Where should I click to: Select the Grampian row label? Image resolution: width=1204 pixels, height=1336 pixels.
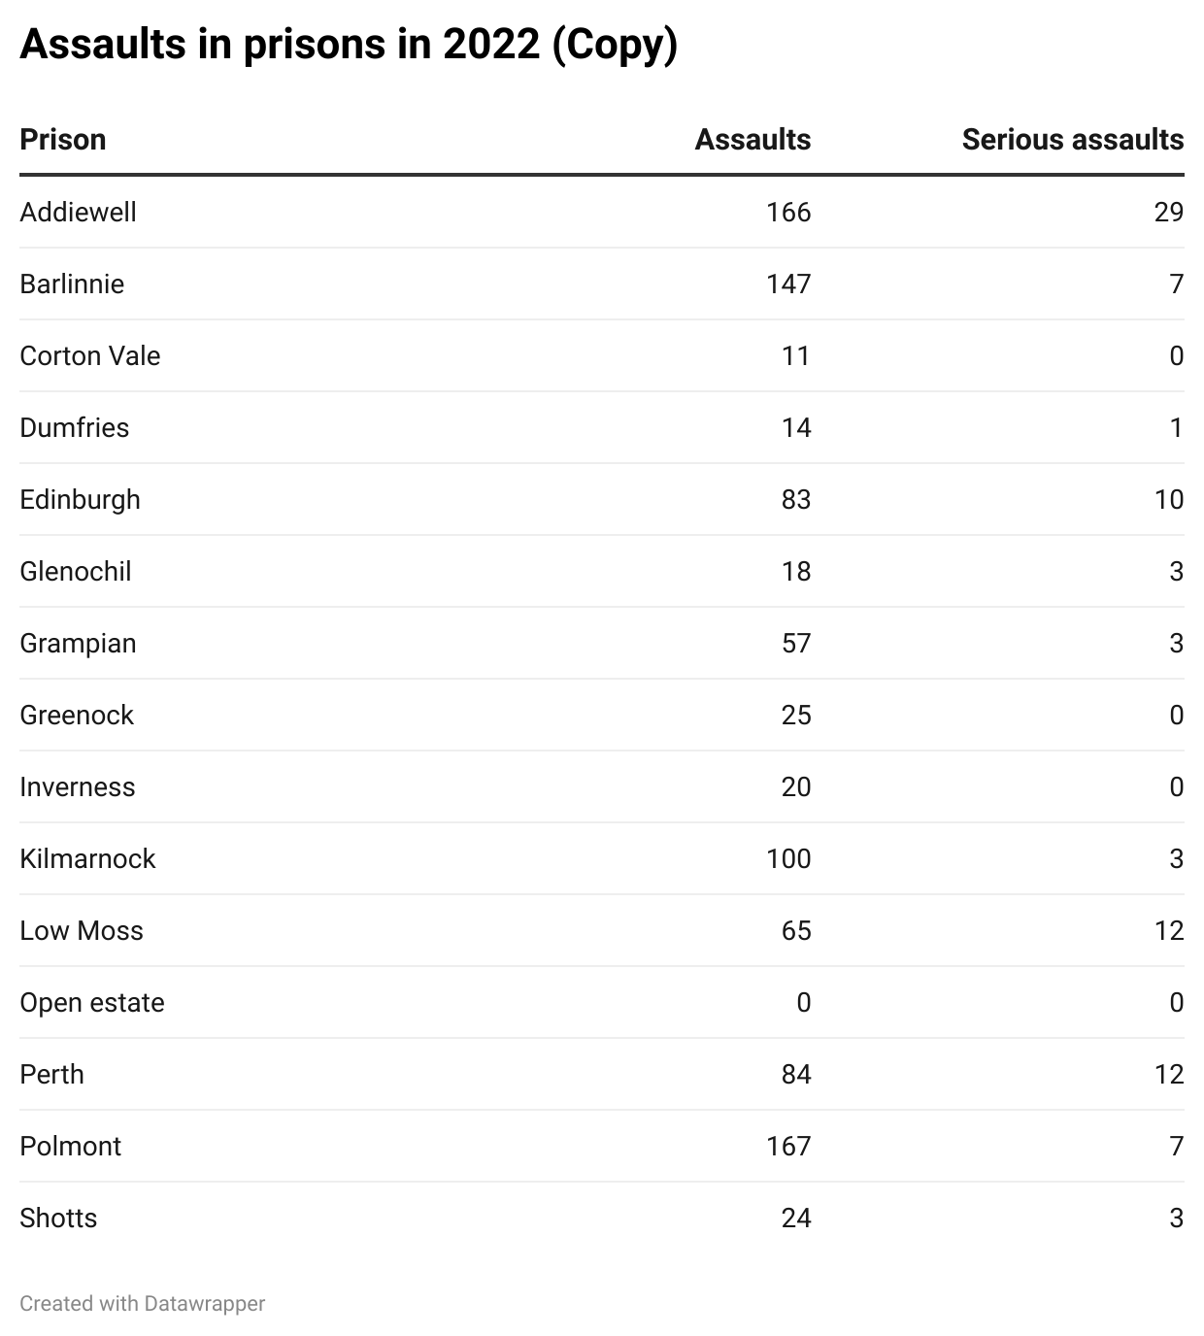point(78,643)
